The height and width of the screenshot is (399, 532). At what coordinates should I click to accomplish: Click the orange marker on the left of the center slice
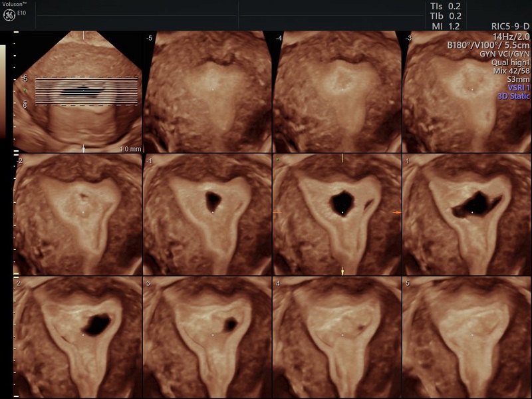(x=277, y=212)
